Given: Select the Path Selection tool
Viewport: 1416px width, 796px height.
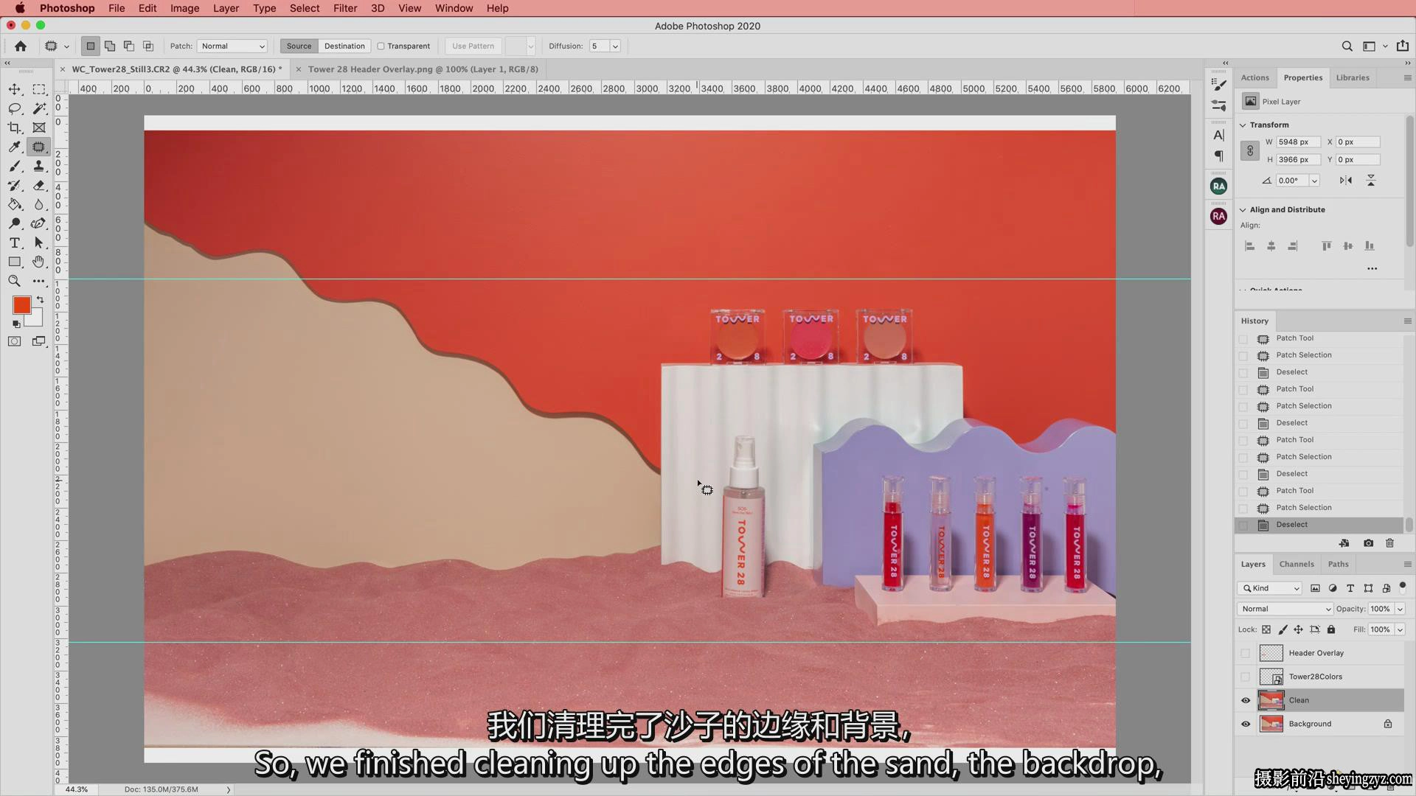Looking at the screenshot, I should coord(39,242).
